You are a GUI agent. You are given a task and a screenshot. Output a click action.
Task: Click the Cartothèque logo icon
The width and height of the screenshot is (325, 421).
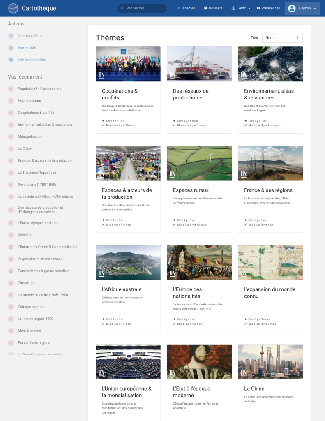13,8
